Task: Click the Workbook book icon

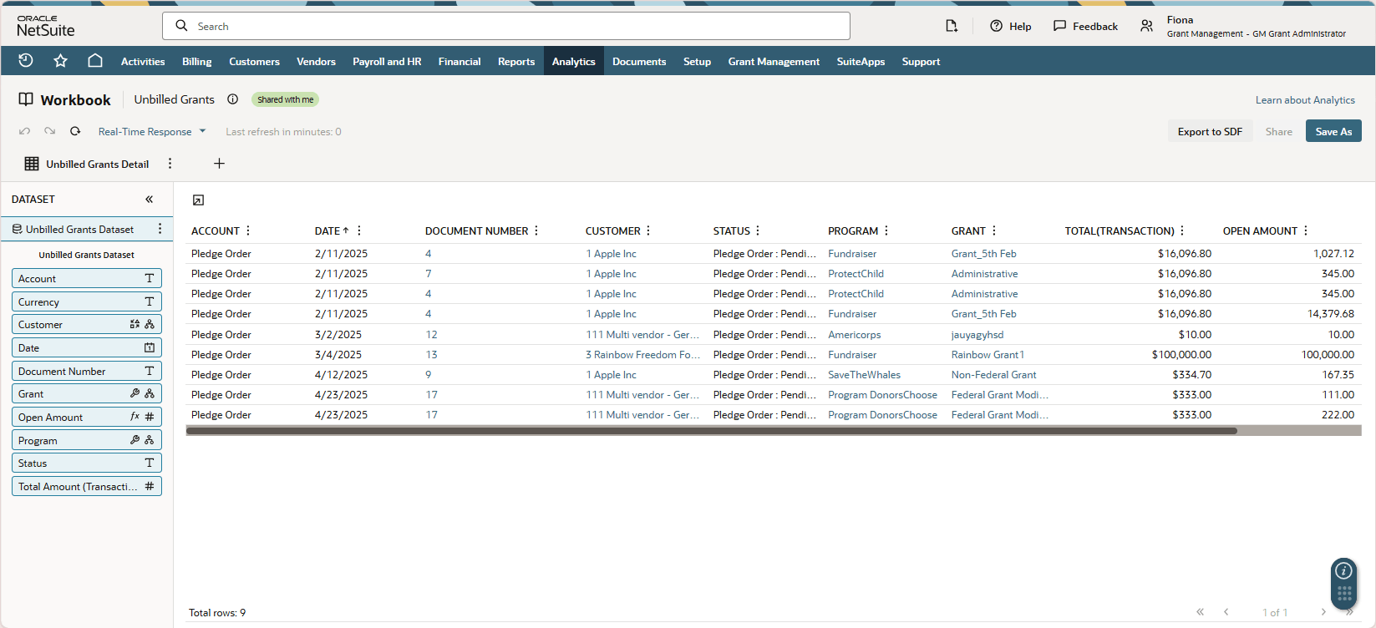Action: coord(26,99)
